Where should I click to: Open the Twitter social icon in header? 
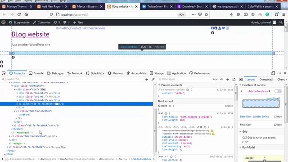tap(223, 28)
